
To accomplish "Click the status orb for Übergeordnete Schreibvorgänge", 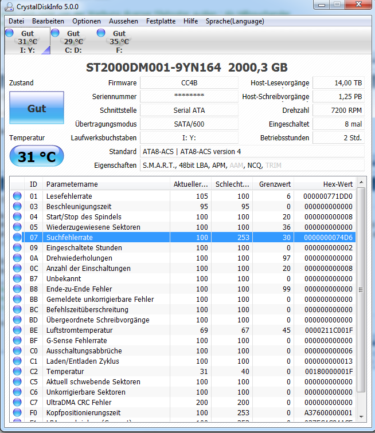I will [x=17, y=320].
